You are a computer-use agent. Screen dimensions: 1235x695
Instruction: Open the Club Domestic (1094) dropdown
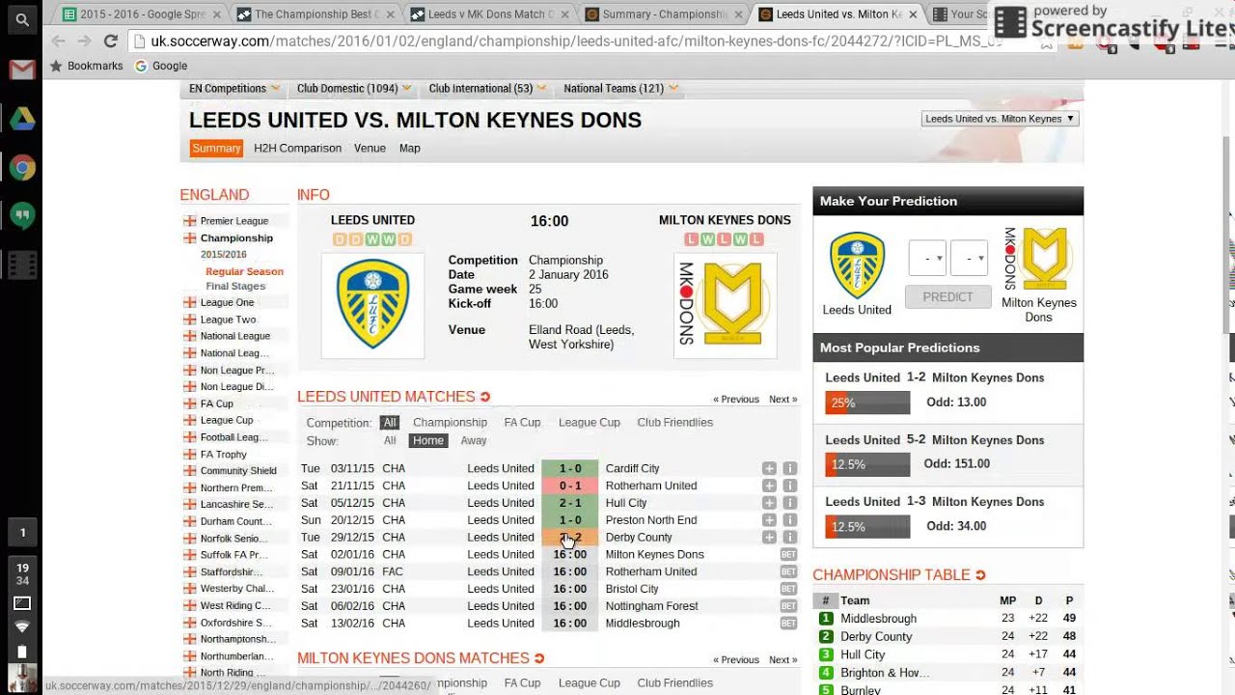[354, 88]
